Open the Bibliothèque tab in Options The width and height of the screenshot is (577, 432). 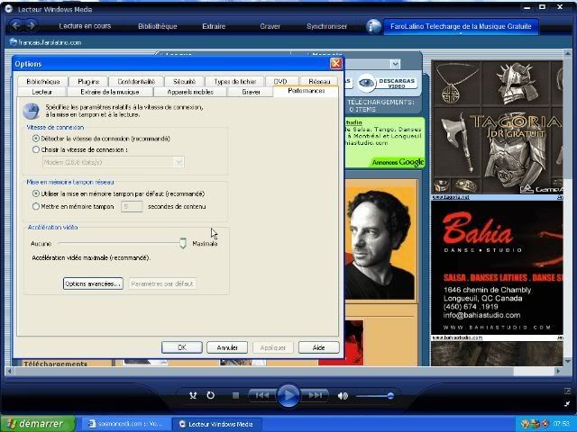click(42, 82)
